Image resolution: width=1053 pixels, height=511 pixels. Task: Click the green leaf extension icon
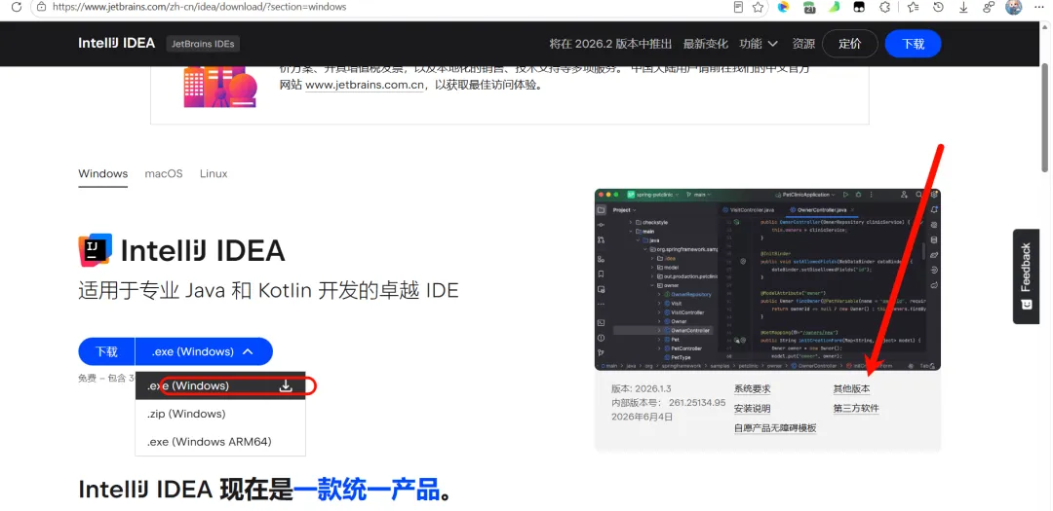coord(834,7)
